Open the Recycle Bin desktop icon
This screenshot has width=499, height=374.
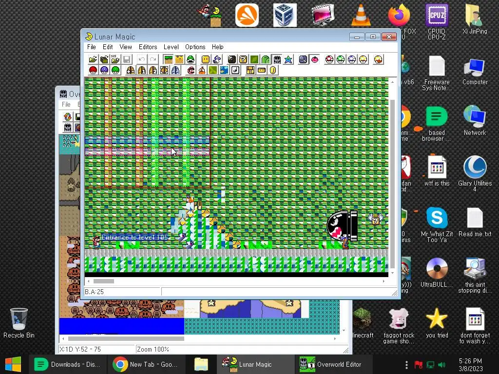(19, 323)
